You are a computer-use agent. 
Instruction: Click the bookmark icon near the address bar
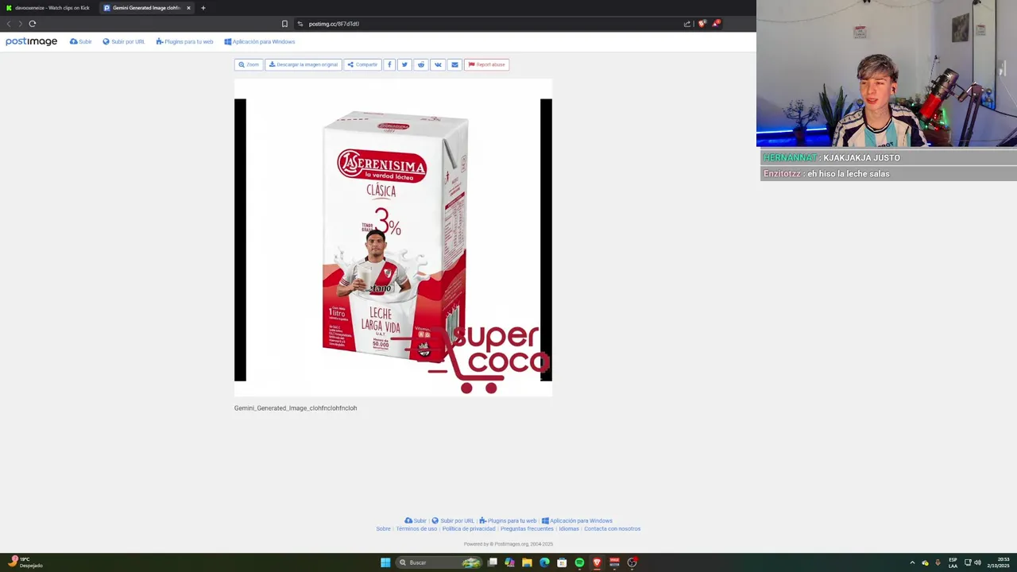click(x=284, y=24)
